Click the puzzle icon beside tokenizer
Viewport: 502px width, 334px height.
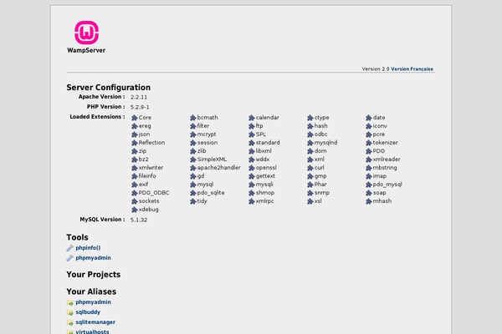click(369, 143)
